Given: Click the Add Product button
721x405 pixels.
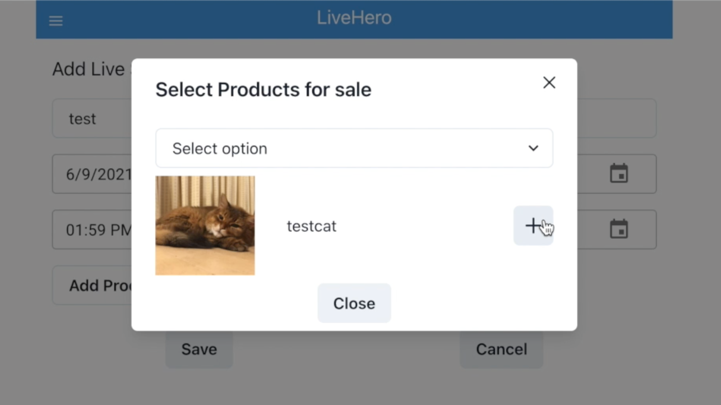Looking at the screenshot, I should 100,285.
